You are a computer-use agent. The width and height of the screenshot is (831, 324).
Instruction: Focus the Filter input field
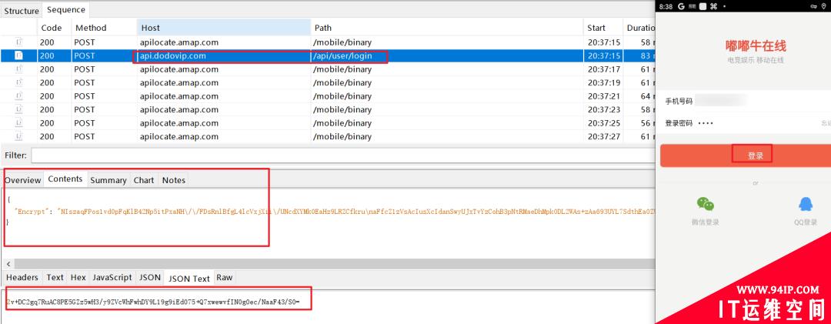342,155
